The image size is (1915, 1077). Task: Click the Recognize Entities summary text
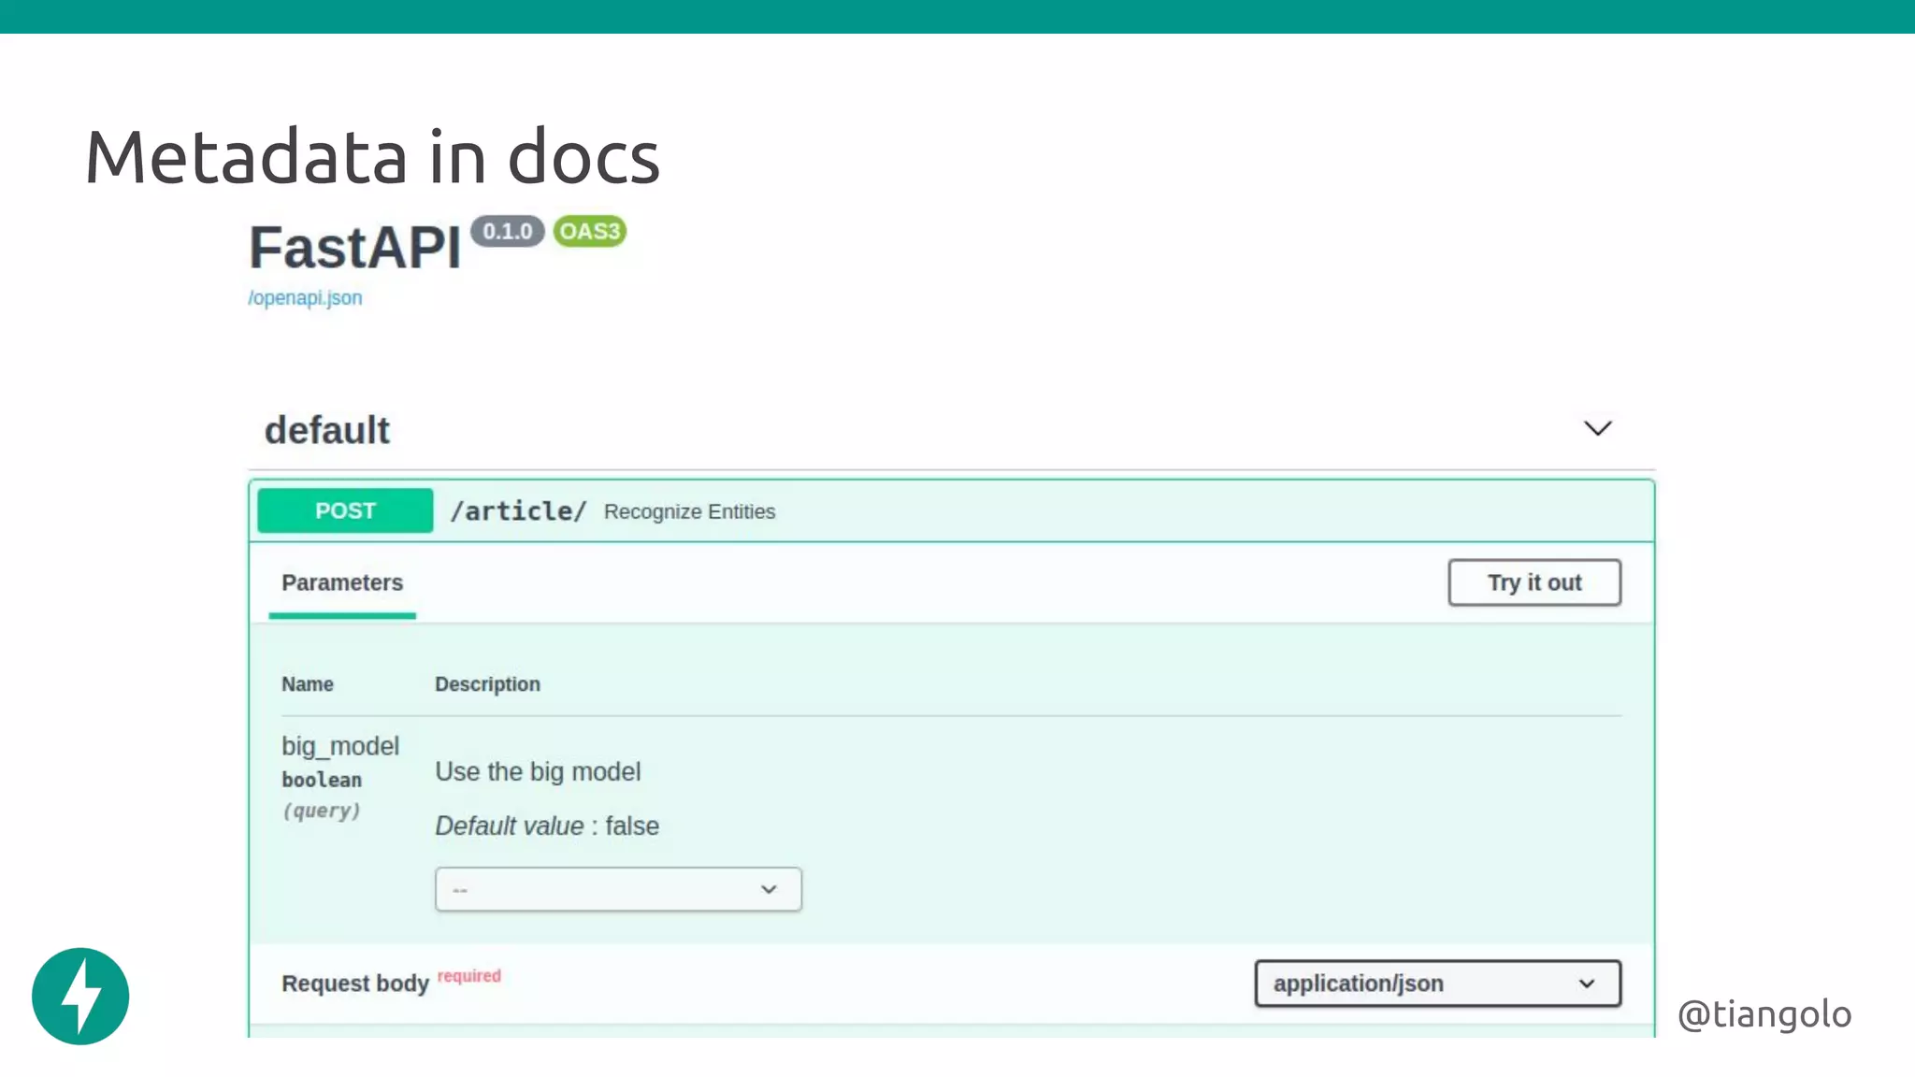pos(689,512)
